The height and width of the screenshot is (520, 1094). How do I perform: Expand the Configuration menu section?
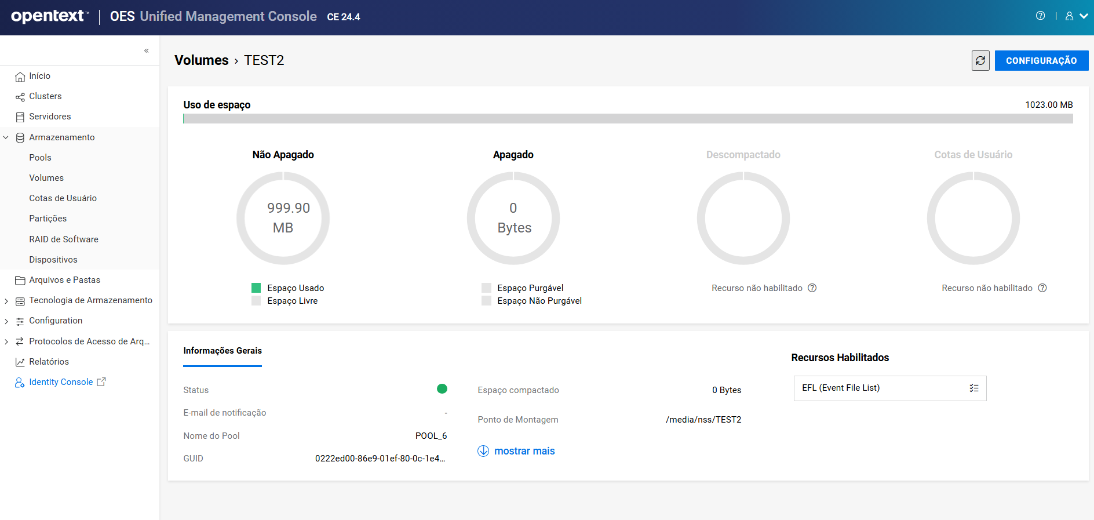6,321
